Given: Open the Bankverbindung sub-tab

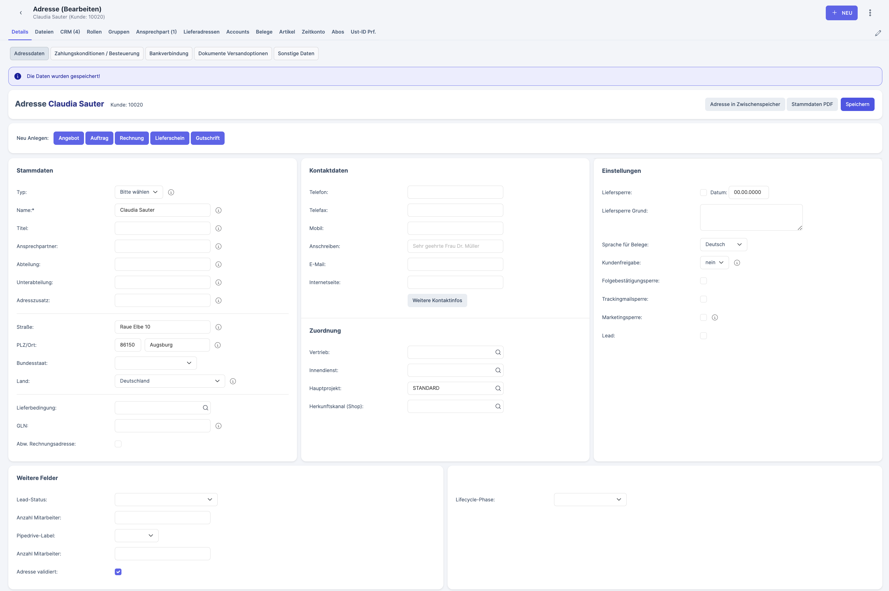Looking at the screenshot, I should click(168, 54).
